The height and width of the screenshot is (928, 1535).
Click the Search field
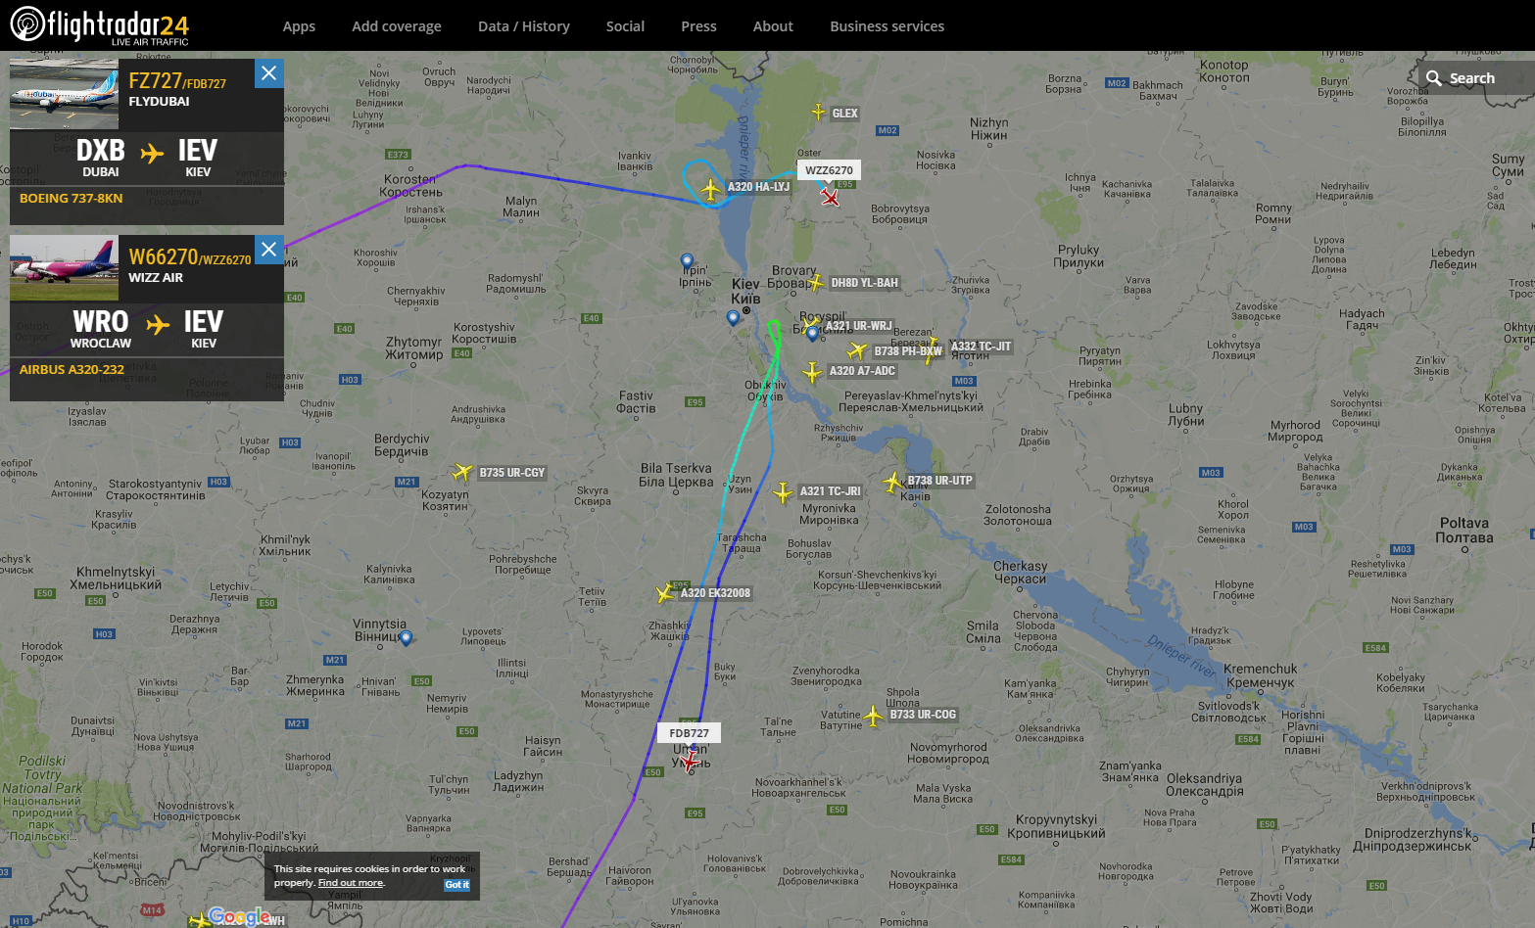[x=1476, y=78]
